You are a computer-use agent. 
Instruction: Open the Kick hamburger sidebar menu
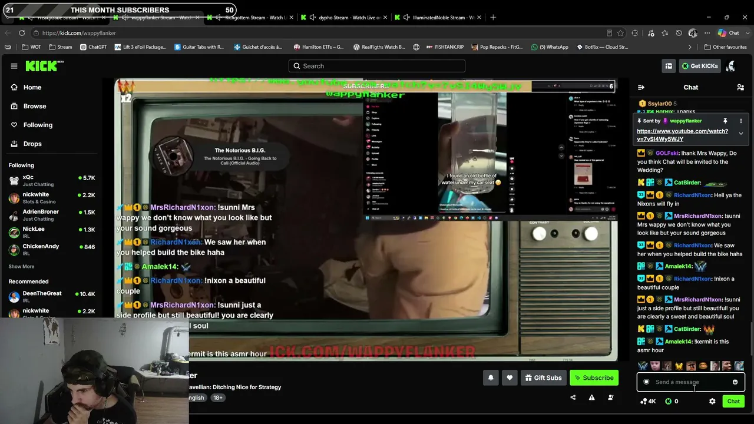coord(14,66)
